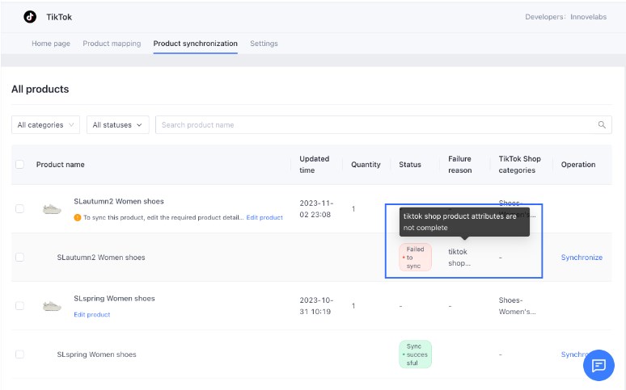Focus the Search product name field
The height and width of the screenshot is (390, 626).
coord(372,125)
